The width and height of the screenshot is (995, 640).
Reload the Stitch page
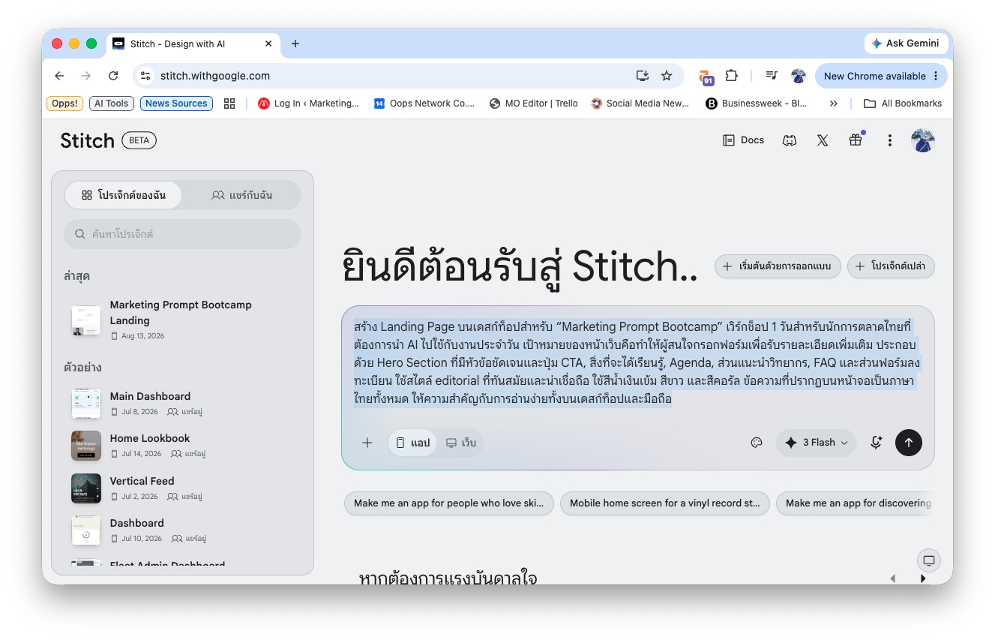[x=113, y=76]
